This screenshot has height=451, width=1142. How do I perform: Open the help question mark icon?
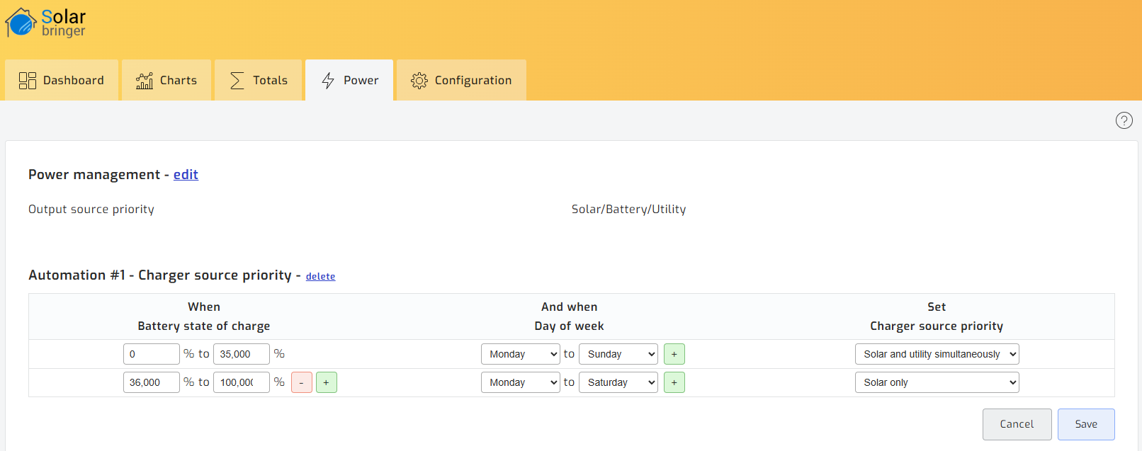point(1124,120)
